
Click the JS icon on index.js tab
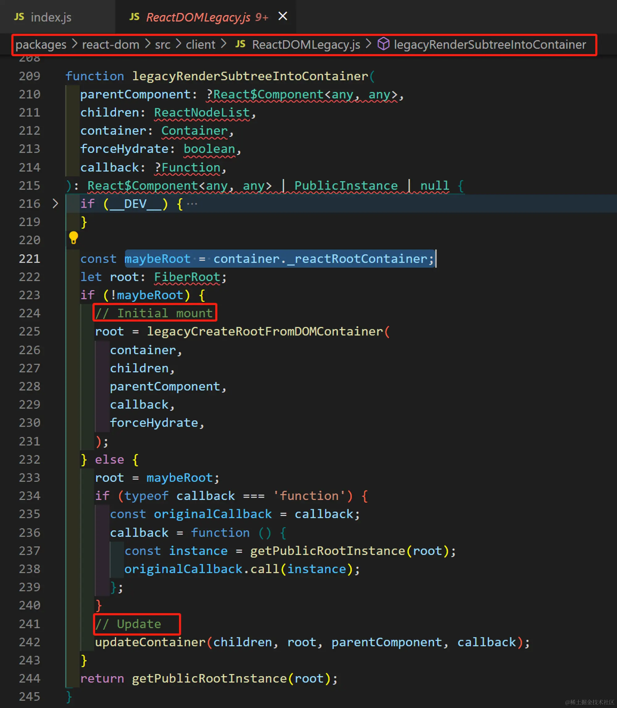click(19, 17)
